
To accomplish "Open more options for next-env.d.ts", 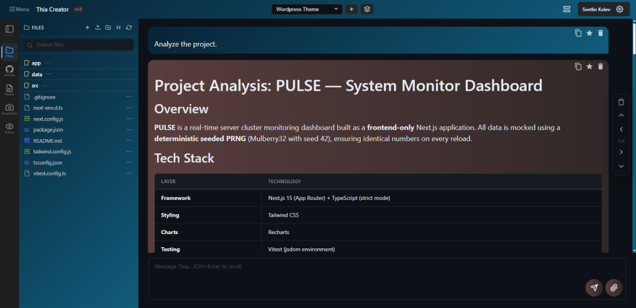I will [129, 108].
